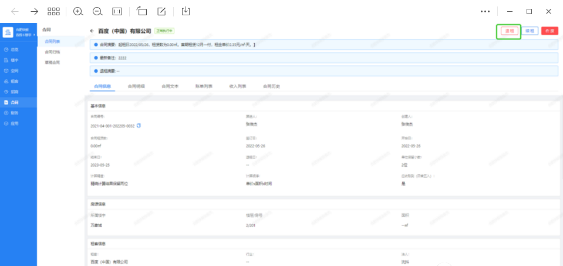The height and width of the screenshot is (266, 563).
Task: Open 财务 in the left sidebar
Action: tap(14, 113)
